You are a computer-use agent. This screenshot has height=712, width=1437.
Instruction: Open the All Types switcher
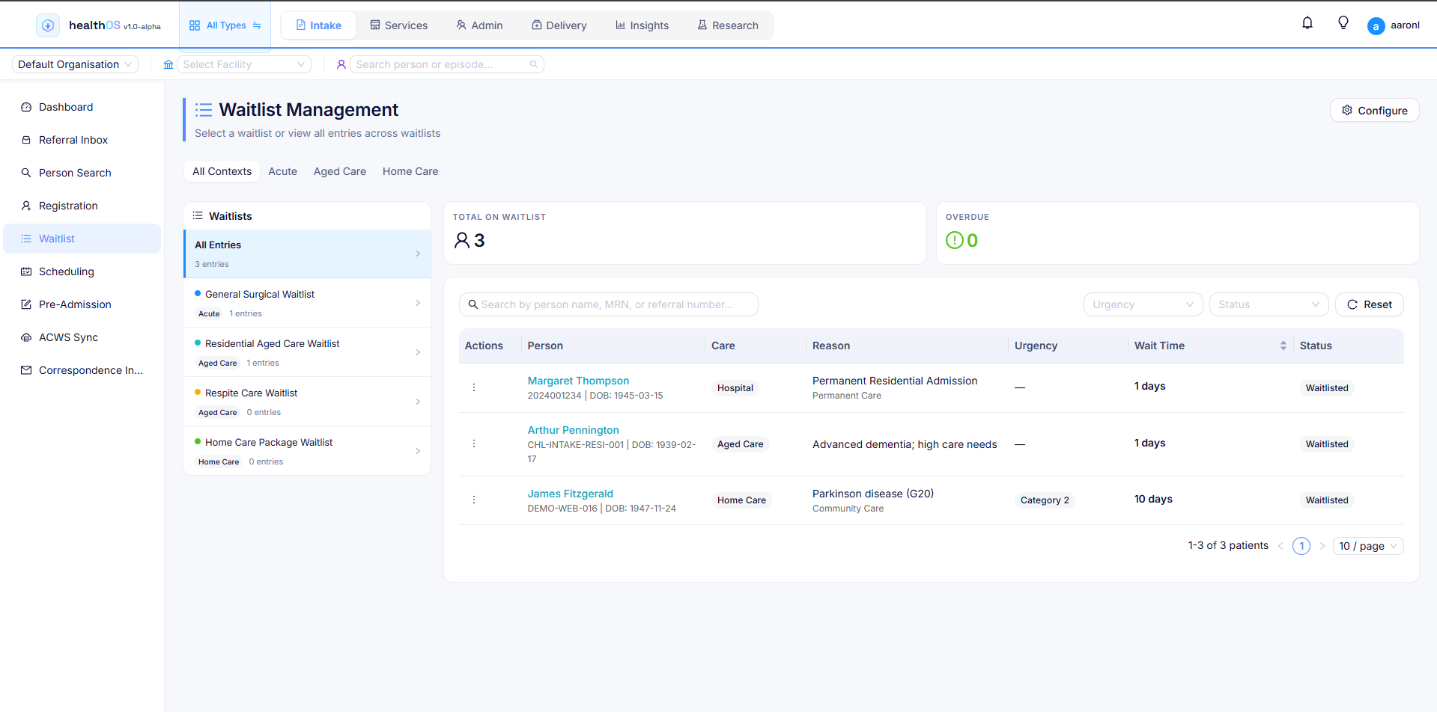tap(225, 25)
